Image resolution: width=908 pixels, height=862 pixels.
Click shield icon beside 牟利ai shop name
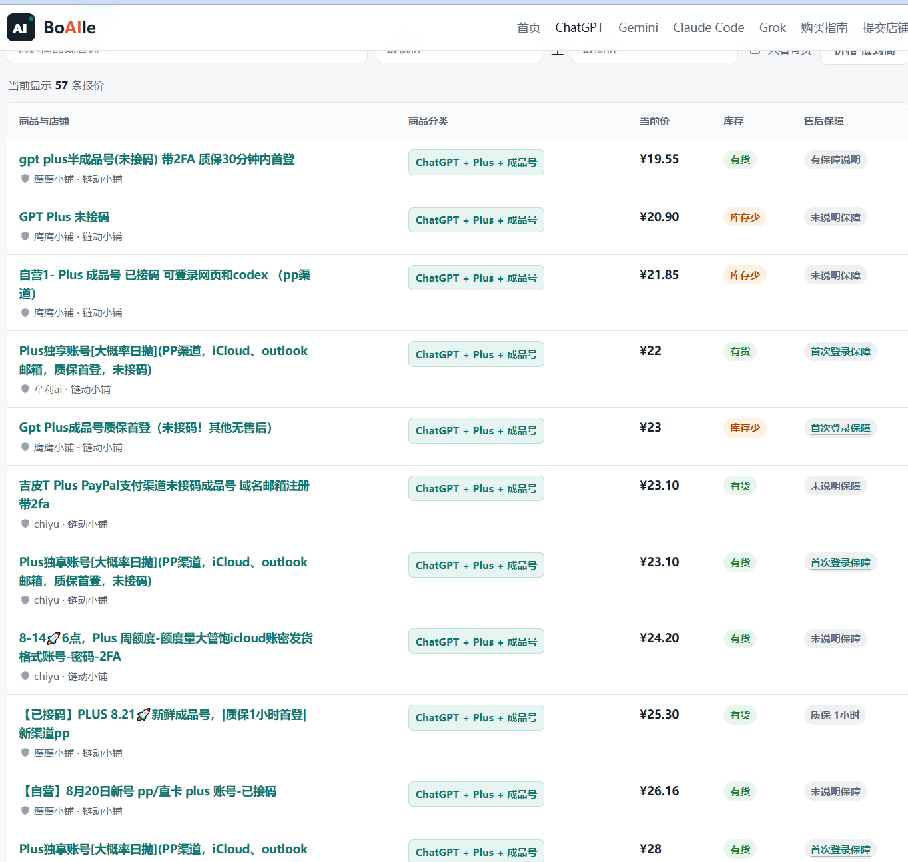point(25,389)
